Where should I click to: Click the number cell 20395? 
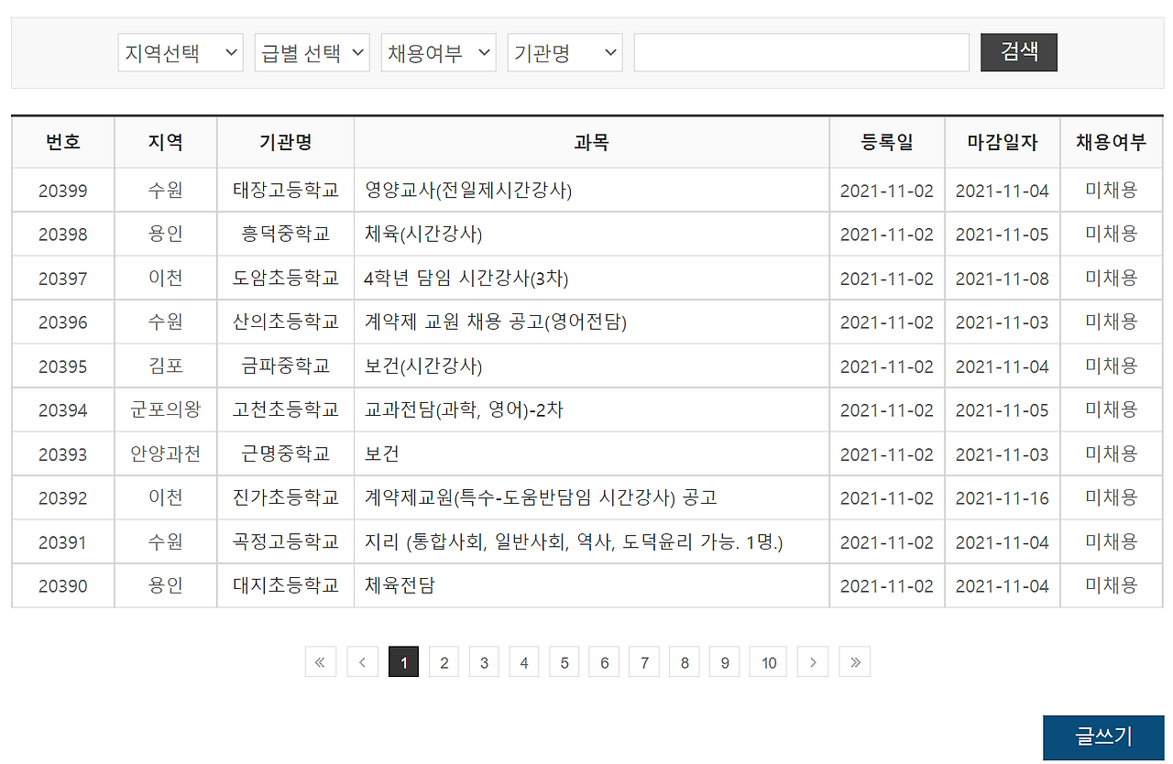[x=63, y=366]
